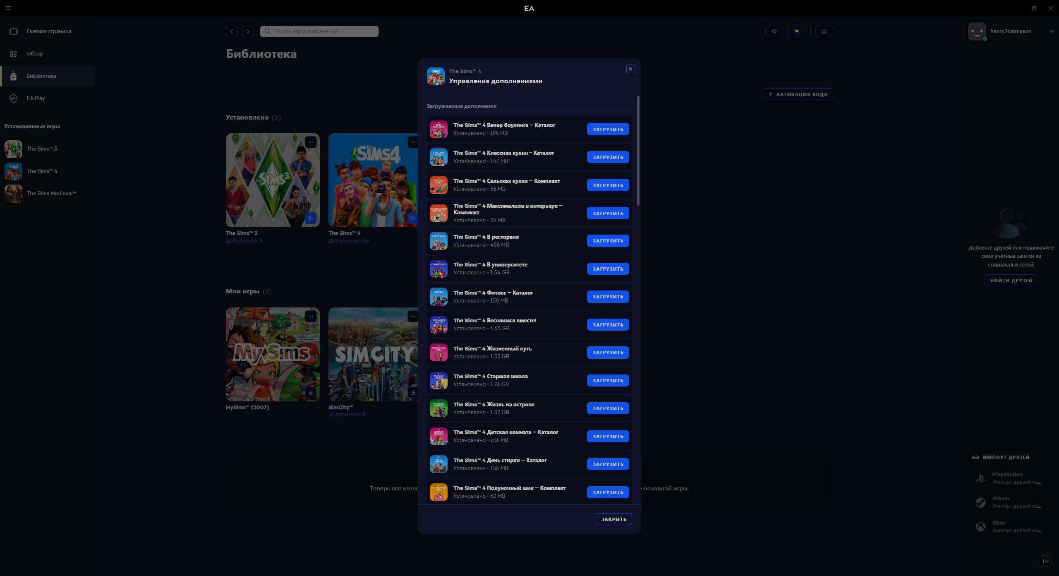Click Steam import icon
This screenshot has width=1059, height=576.
coord(980,502)
